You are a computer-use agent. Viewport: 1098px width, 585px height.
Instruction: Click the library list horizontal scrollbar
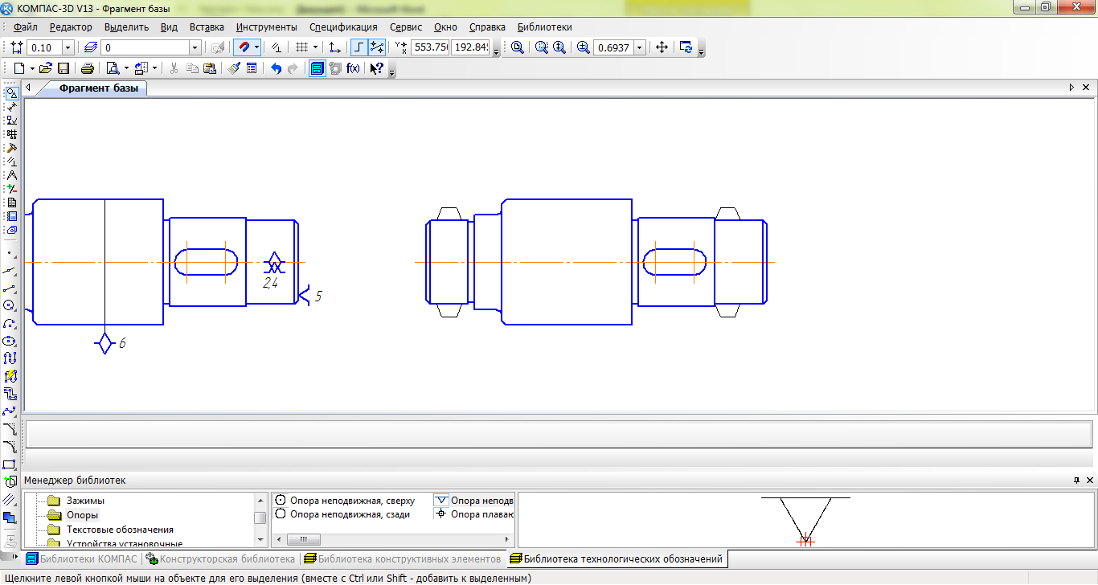pyautogui.click(x=393, y=539)
